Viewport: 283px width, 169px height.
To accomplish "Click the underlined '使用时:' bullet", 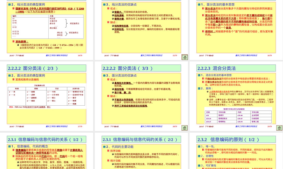I will 210,32.
